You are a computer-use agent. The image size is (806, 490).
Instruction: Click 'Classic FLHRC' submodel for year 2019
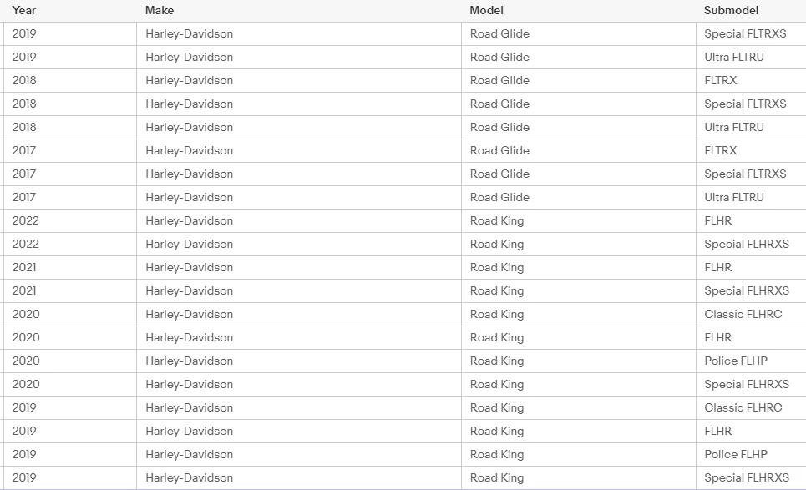(743, 408)
